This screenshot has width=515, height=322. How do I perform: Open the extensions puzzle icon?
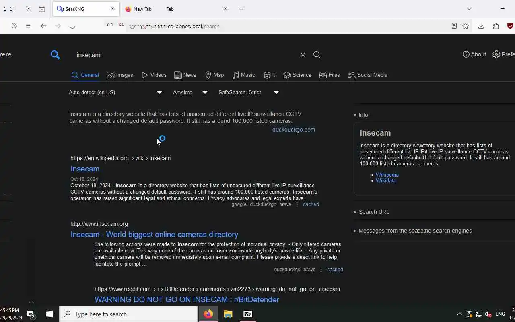pos(496,26)
